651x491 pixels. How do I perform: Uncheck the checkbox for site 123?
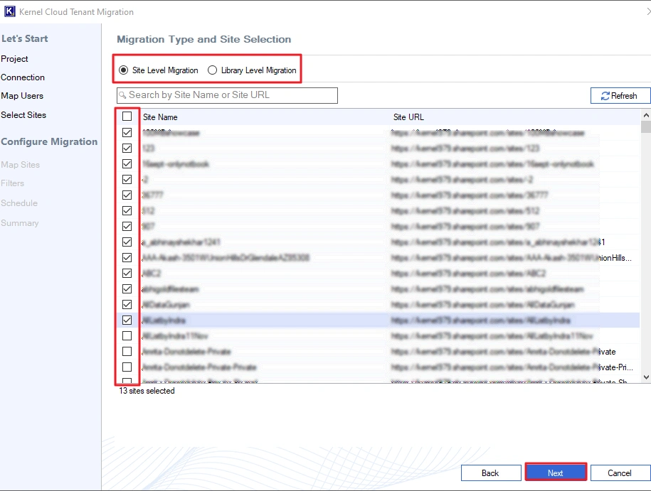tap(127, 149)
